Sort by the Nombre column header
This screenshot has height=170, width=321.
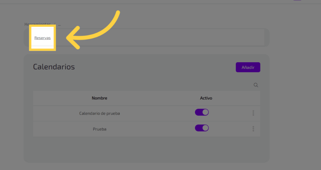[x=99, y=98]
